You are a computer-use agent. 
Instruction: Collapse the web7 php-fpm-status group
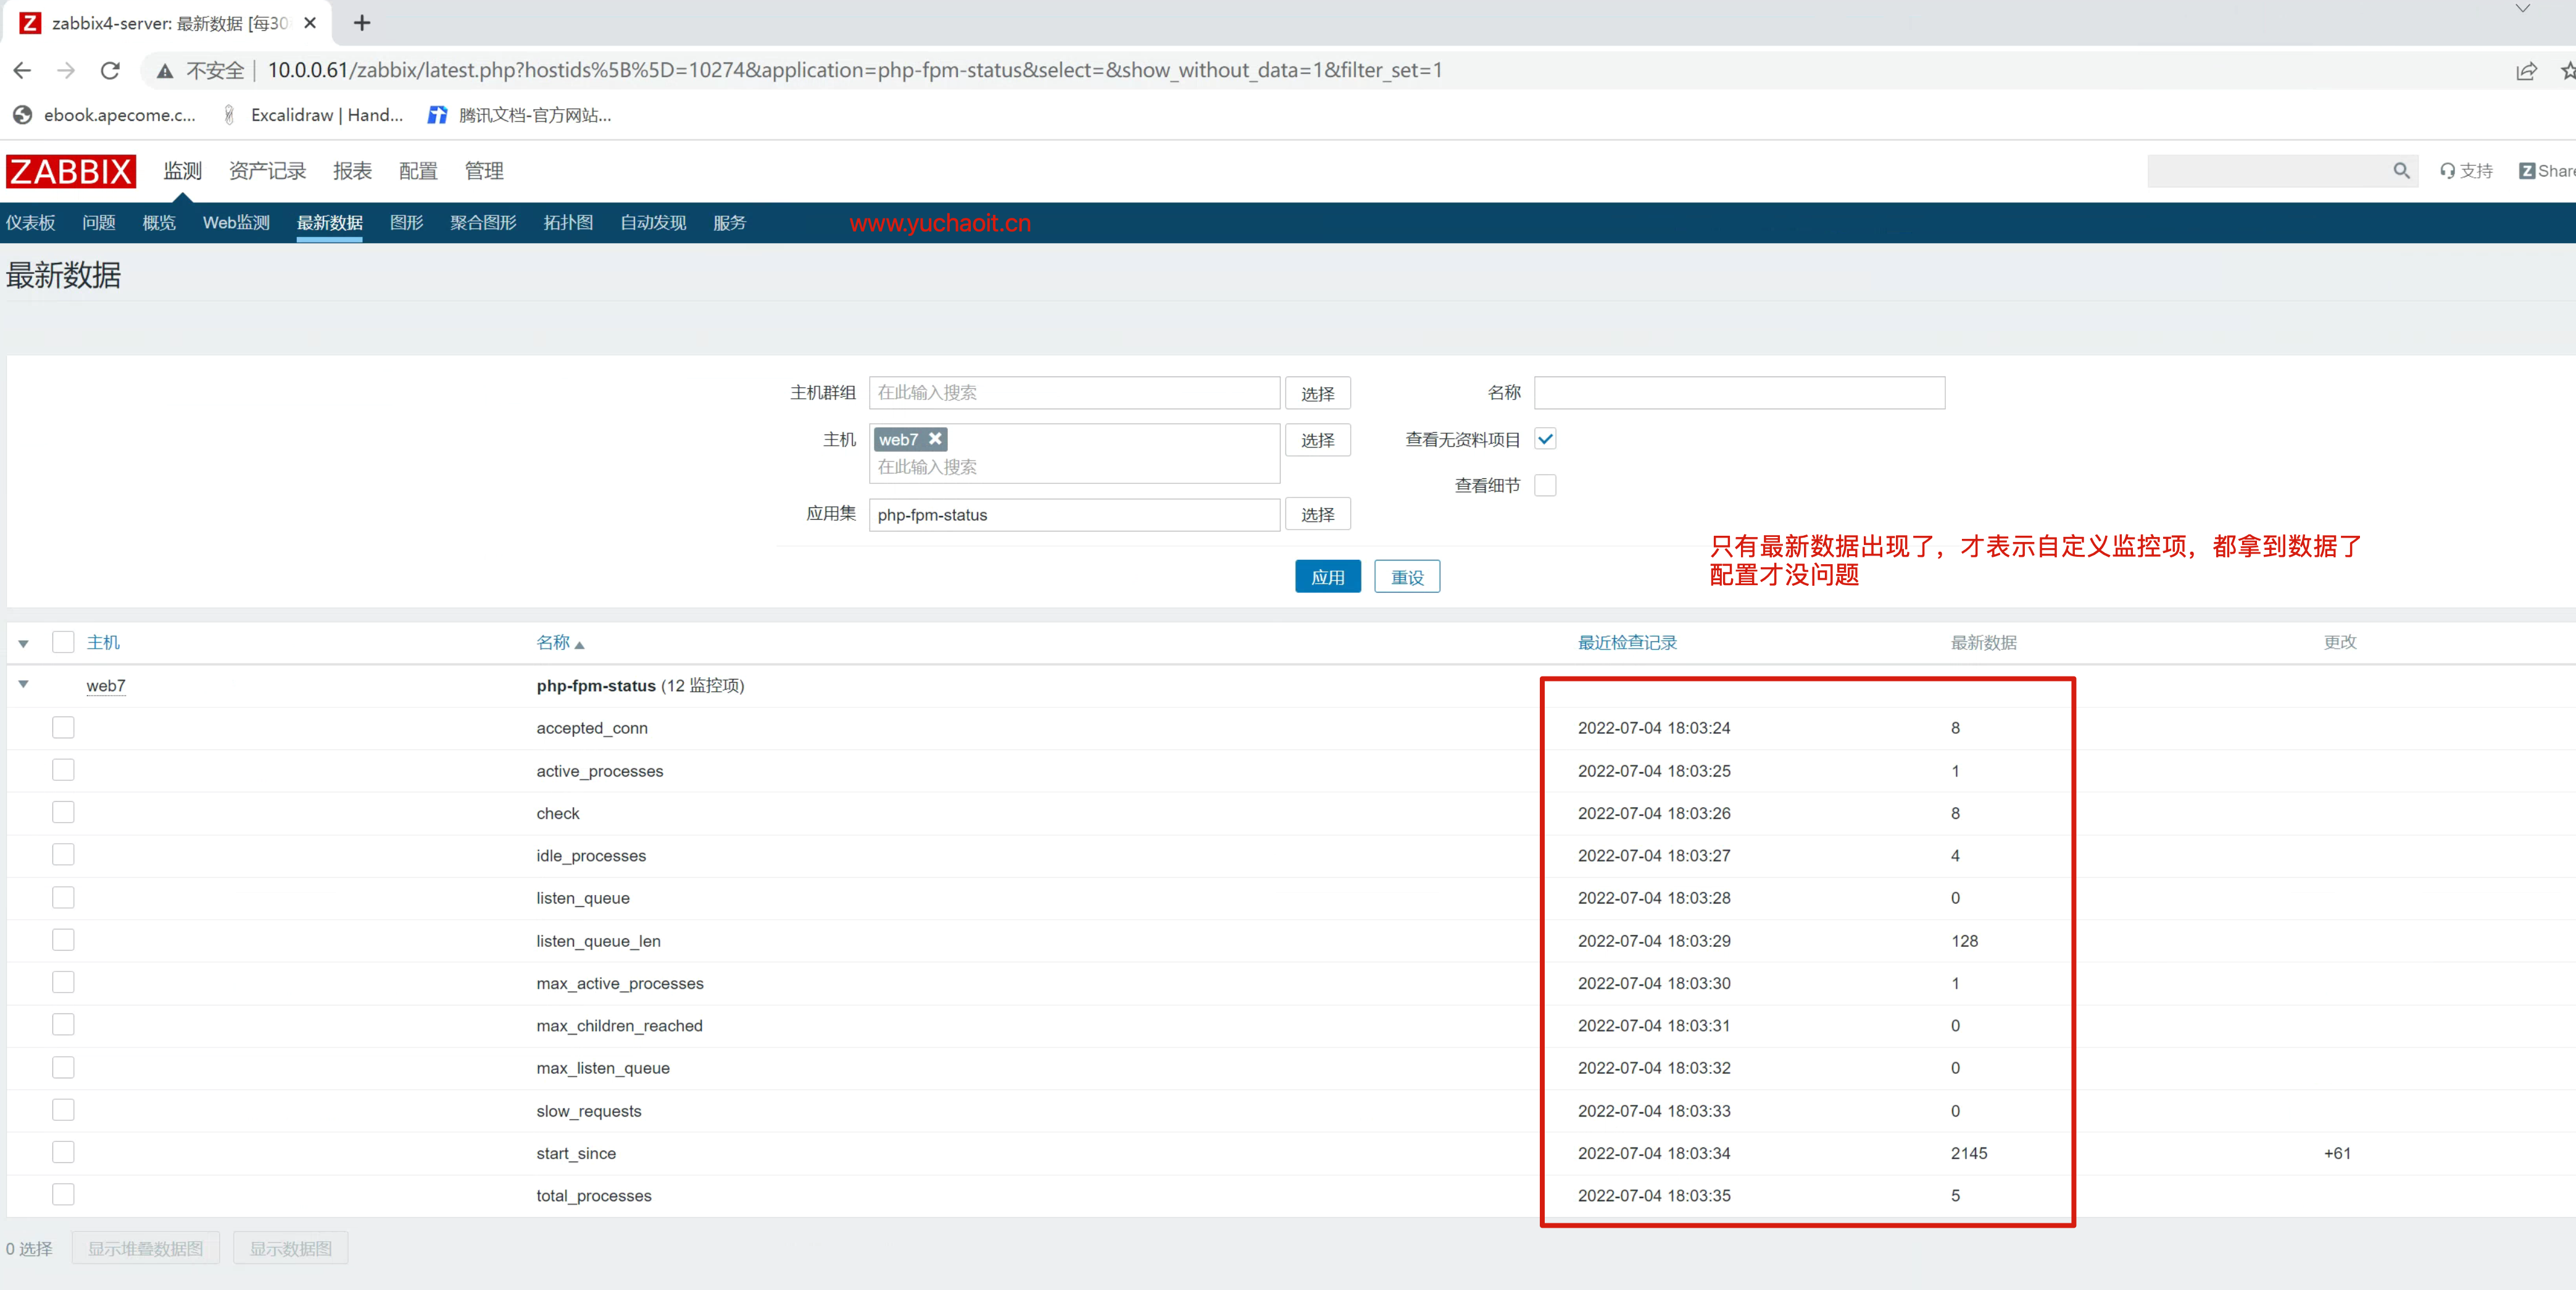coord(23,685)
